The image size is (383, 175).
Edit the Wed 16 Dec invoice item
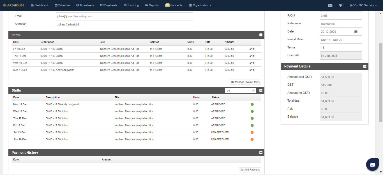(x=251, y=63)
